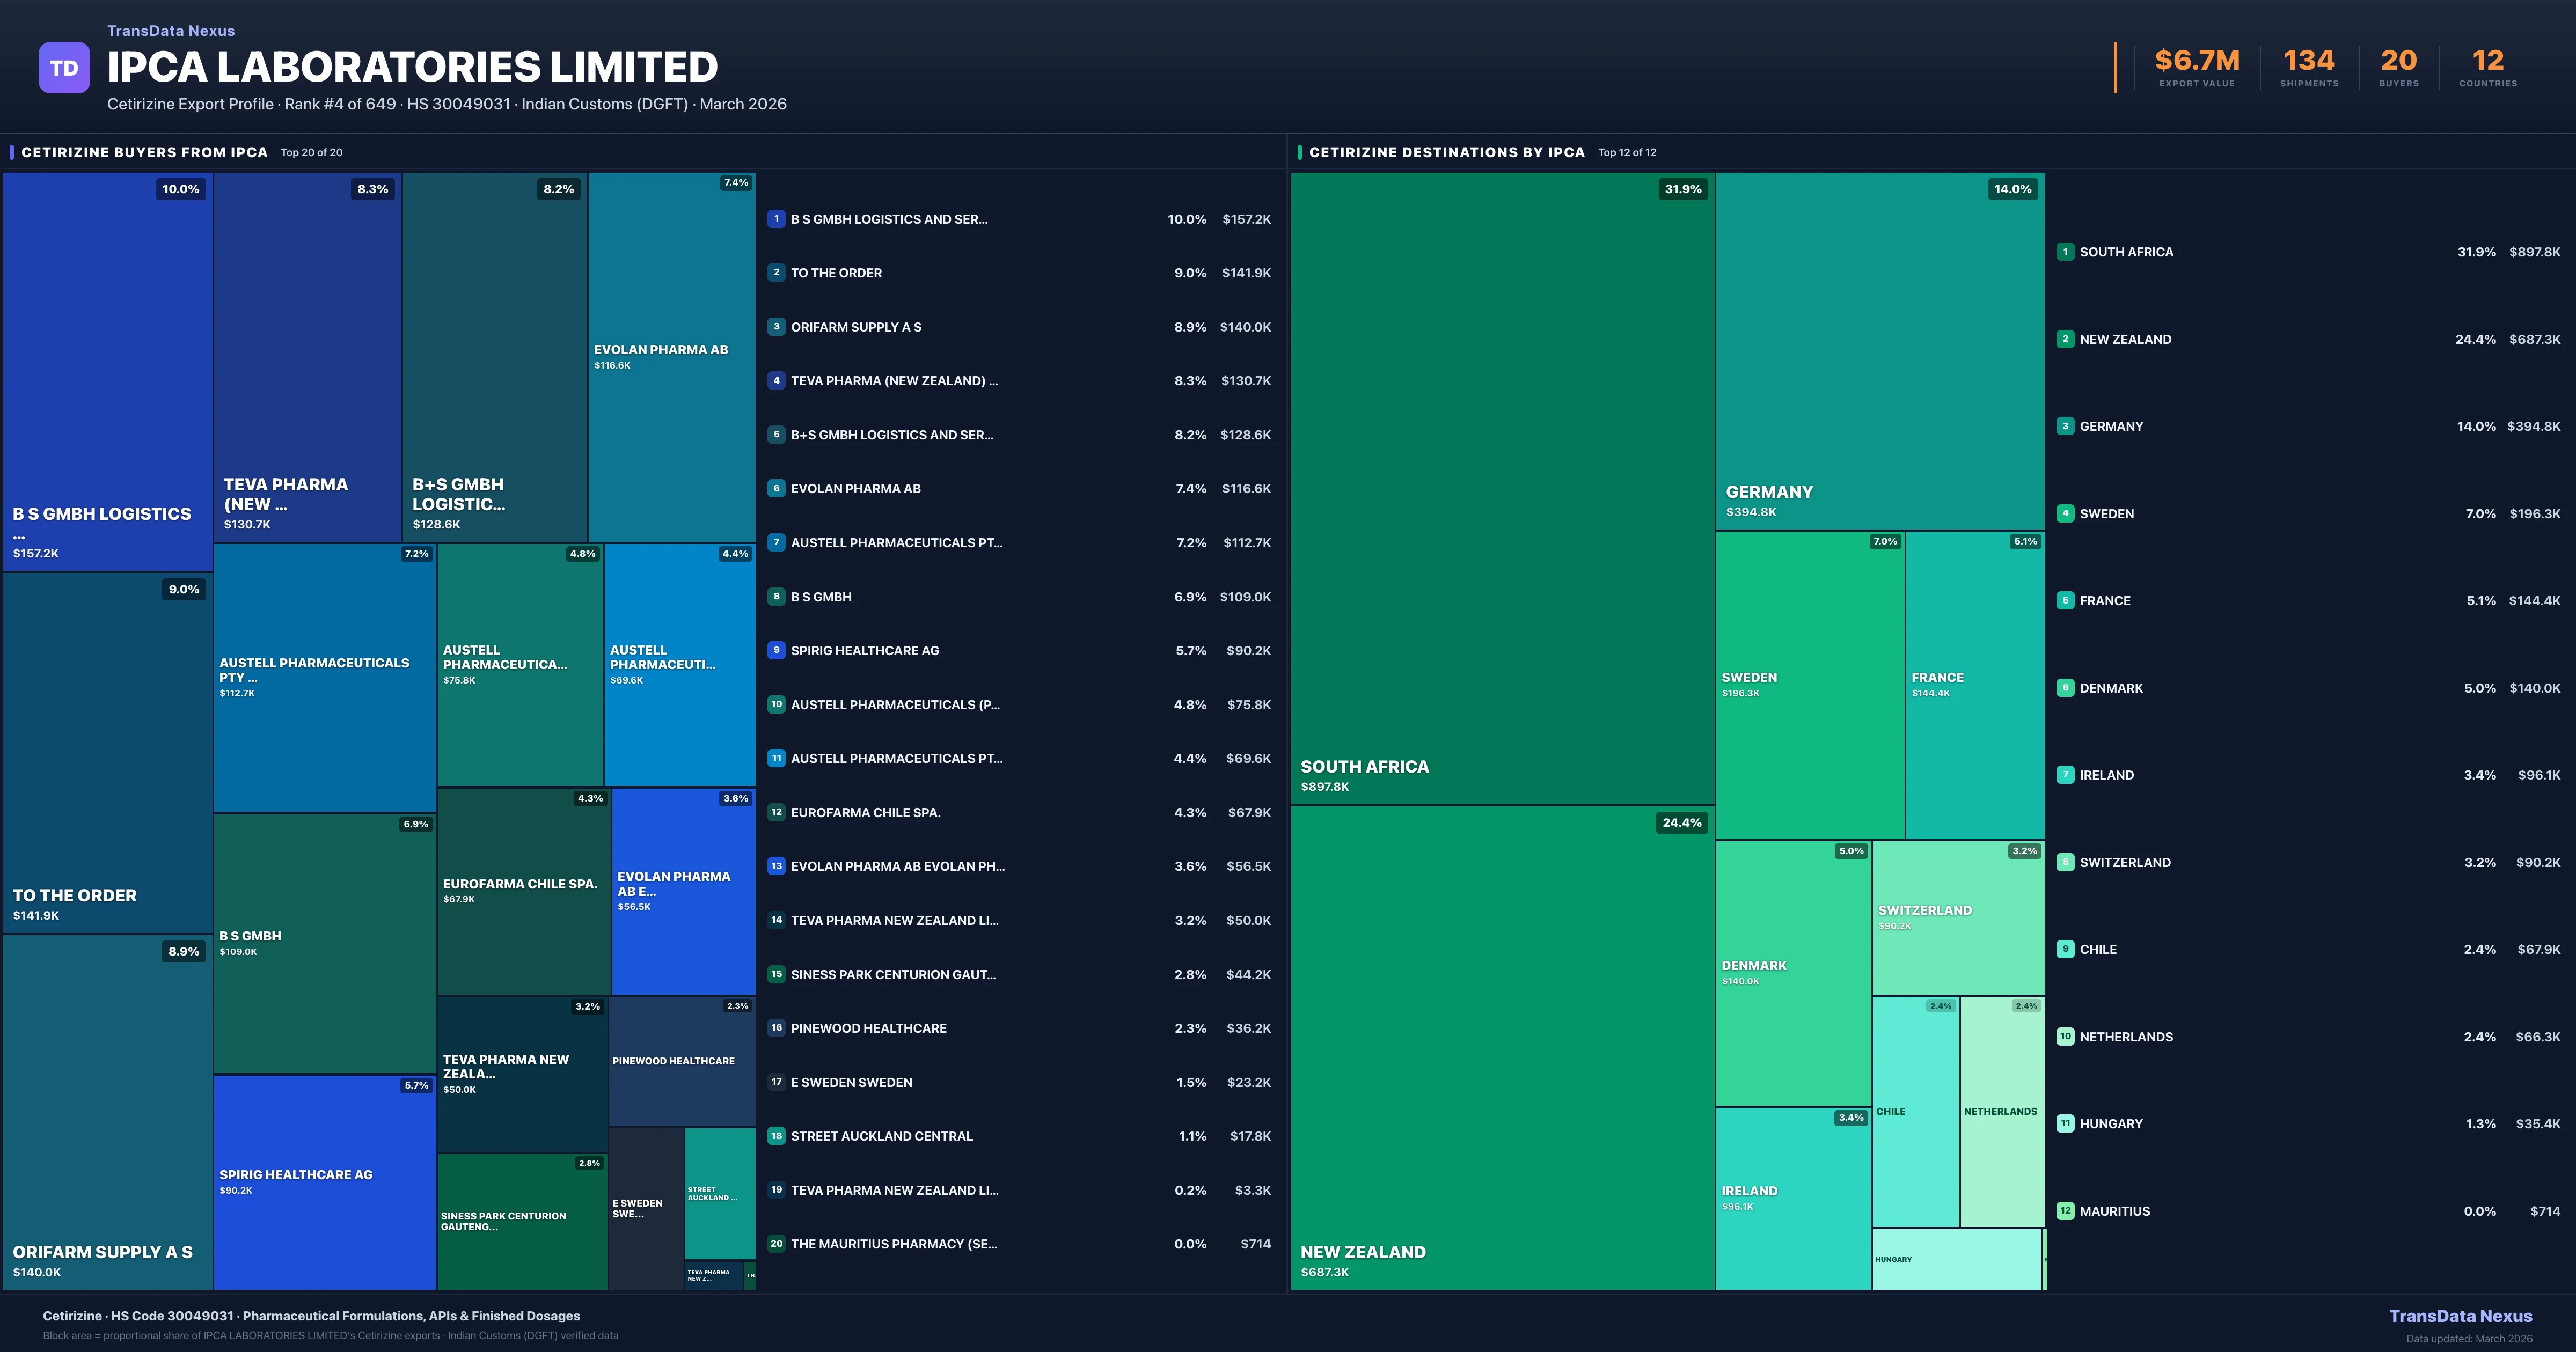
Task: Click rank badge 16 beside Pinewood Healthcare
Action: (x=776, y=1028)
